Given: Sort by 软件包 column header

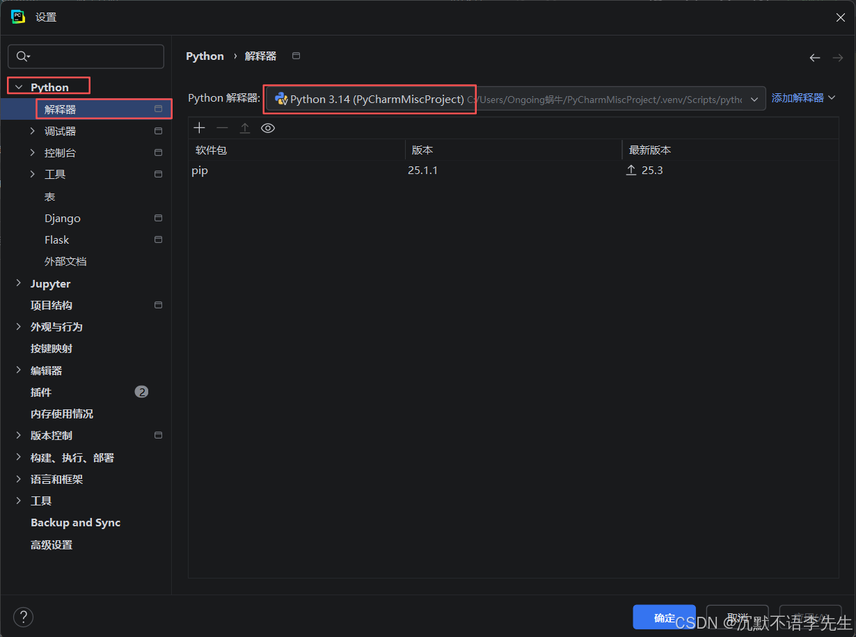Looking at the screenshot, I should [296, 150].
